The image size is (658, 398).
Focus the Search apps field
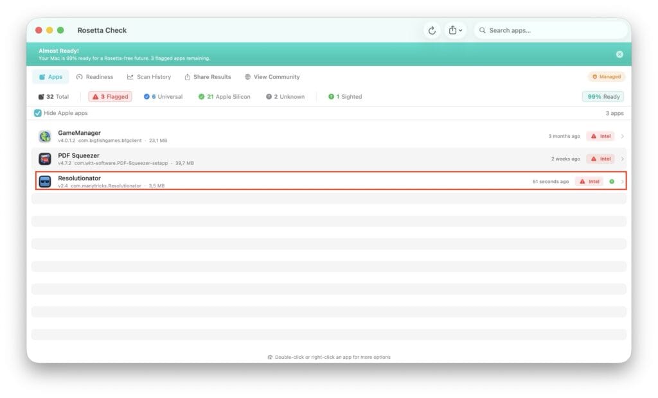point(550,30)
